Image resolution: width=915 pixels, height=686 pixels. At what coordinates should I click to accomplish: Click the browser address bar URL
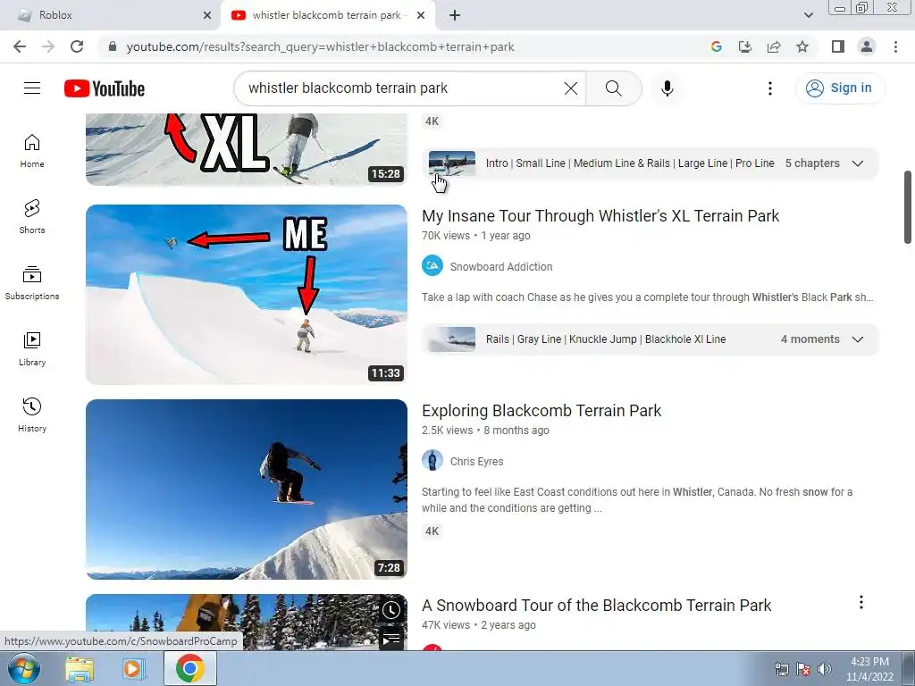(321, 46)
